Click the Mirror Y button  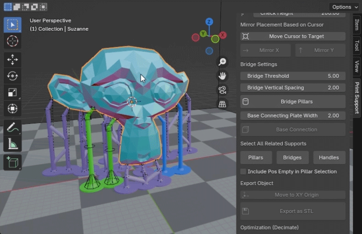click(x=320, y=50)
